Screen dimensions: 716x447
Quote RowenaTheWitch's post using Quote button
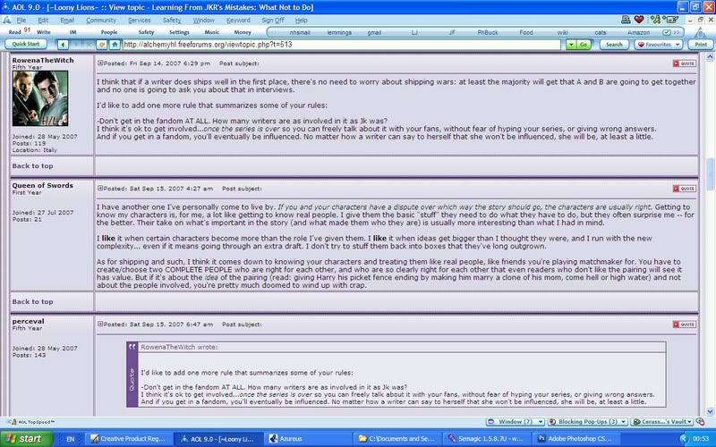[684, 63]
